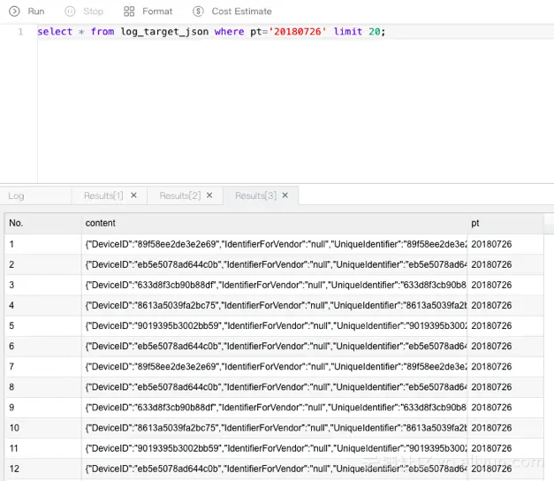Click pt value 20180726 in row 5
Image resolution: width=554 pixels, height=481 pixels.
(x=491, y=325)
